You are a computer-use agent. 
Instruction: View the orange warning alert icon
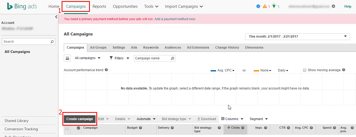tap(265, 6)
